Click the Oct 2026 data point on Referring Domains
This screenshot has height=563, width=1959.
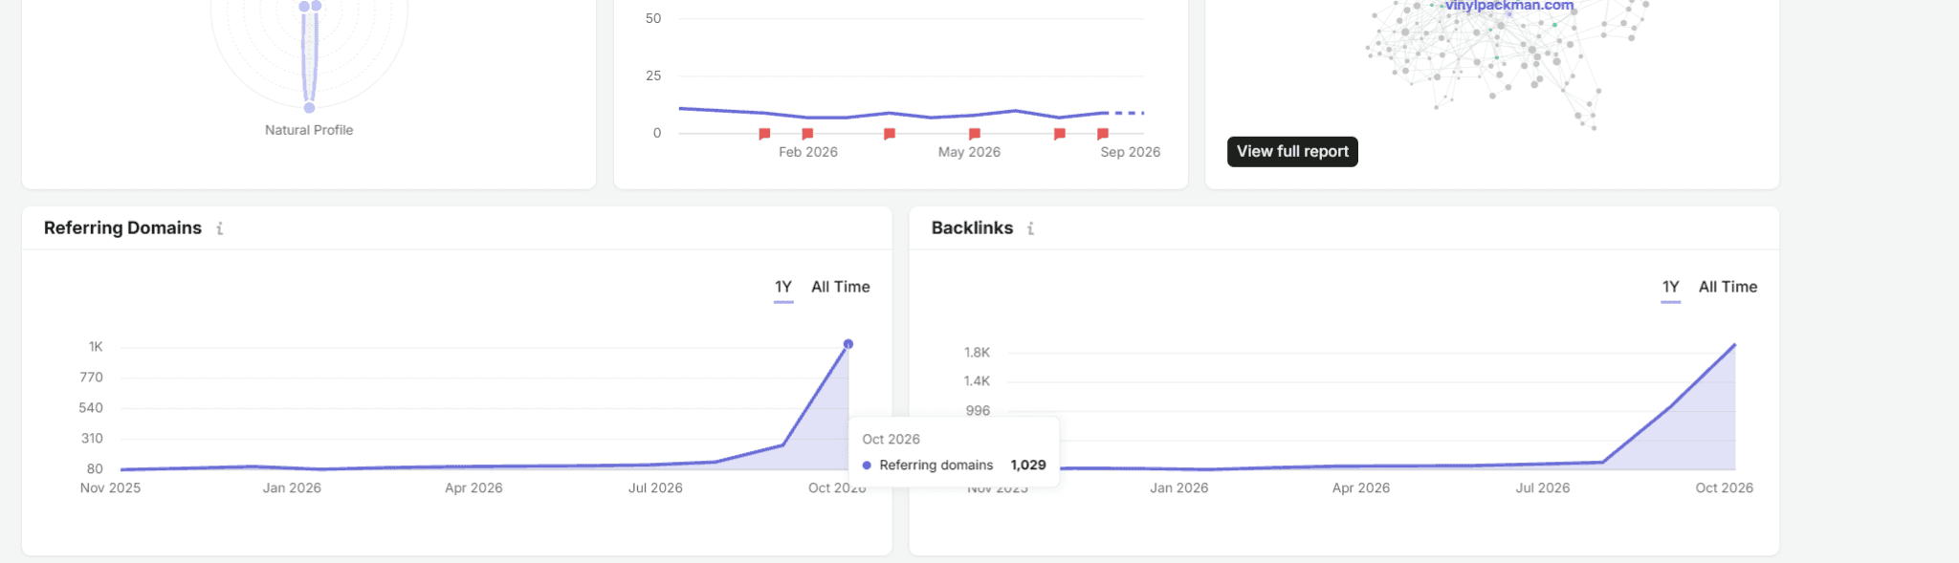(x=848, y=344)
